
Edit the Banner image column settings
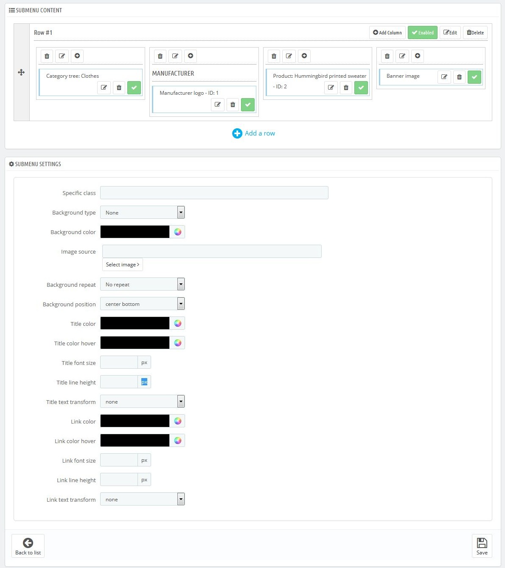(402, 56)
